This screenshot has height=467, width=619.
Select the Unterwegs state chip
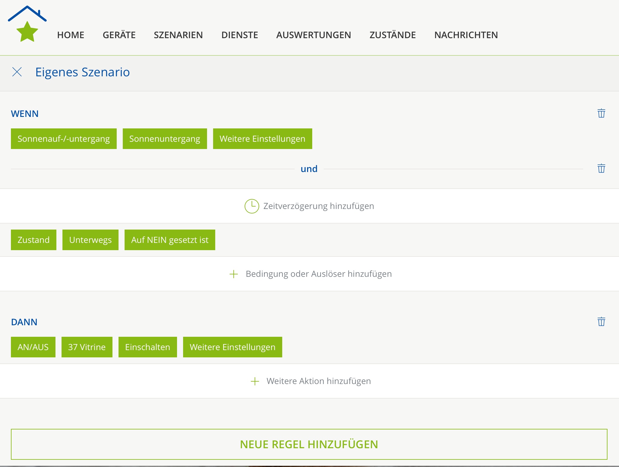tap(90, 240)
